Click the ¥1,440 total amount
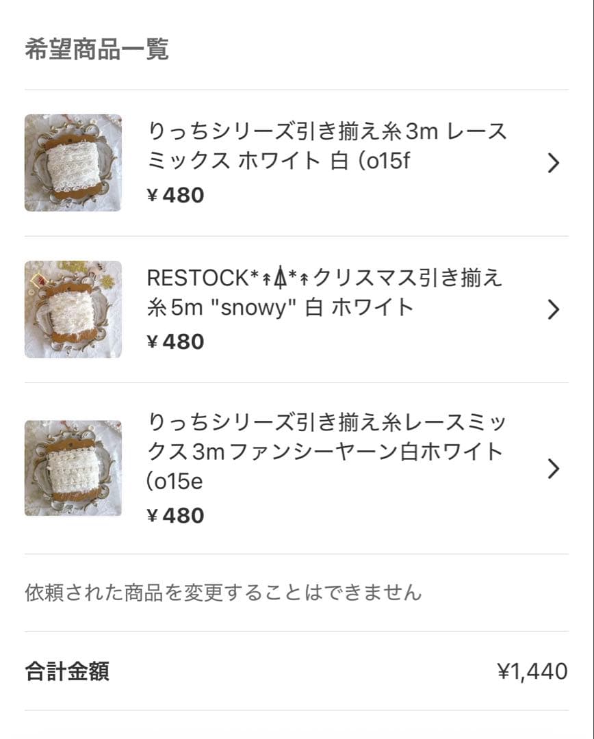 coord(532,671)
